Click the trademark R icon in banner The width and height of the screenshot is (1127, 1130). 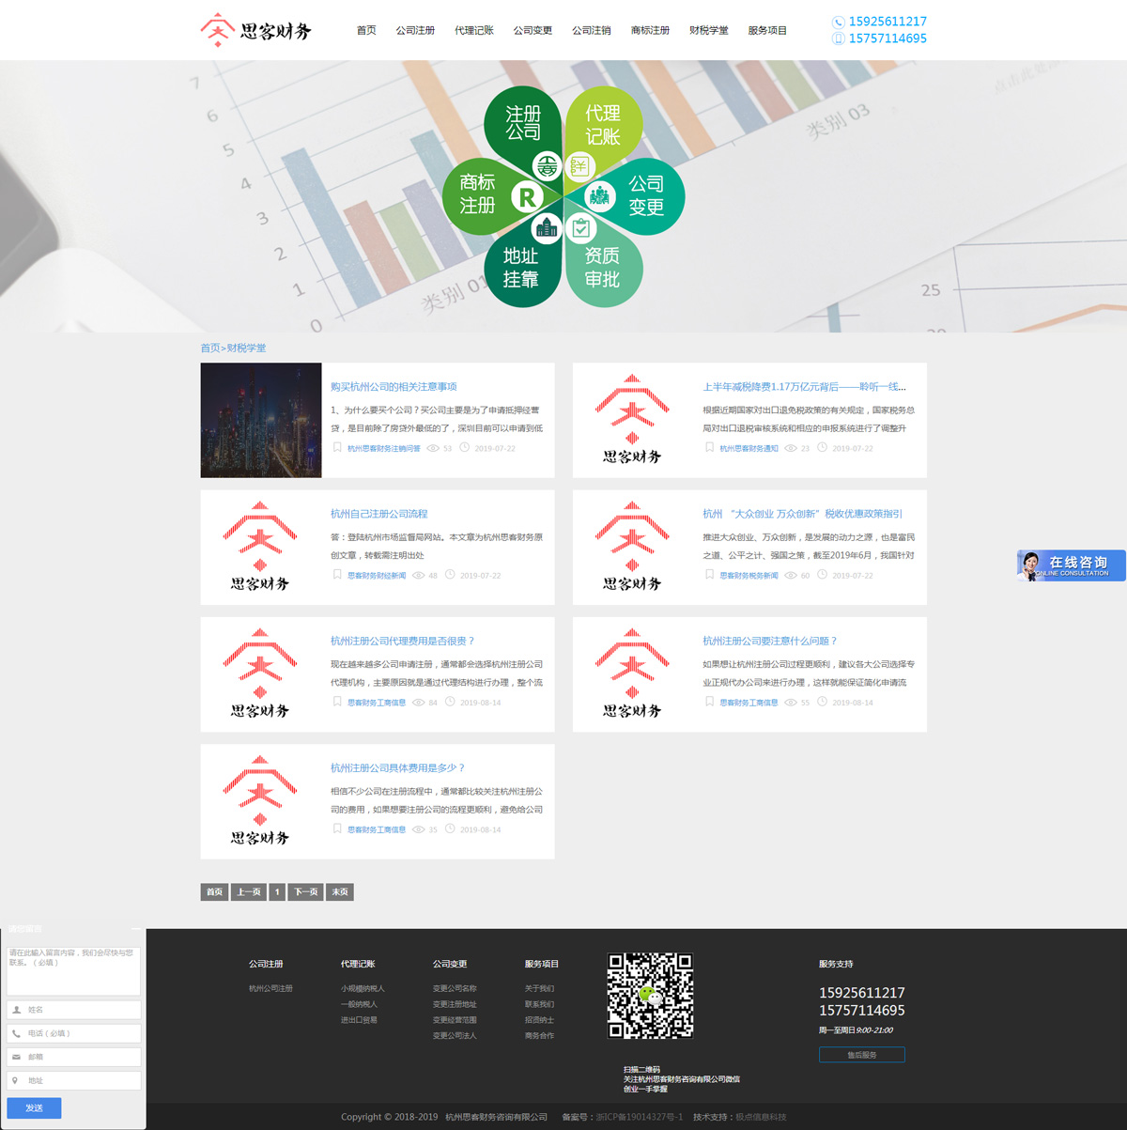click(x=527, y=197)
